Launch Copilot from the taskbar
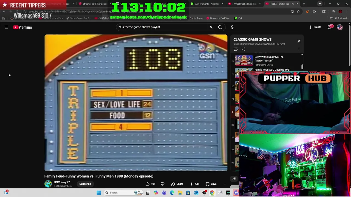Screen dimensions: 351x197 click(156, 193)
